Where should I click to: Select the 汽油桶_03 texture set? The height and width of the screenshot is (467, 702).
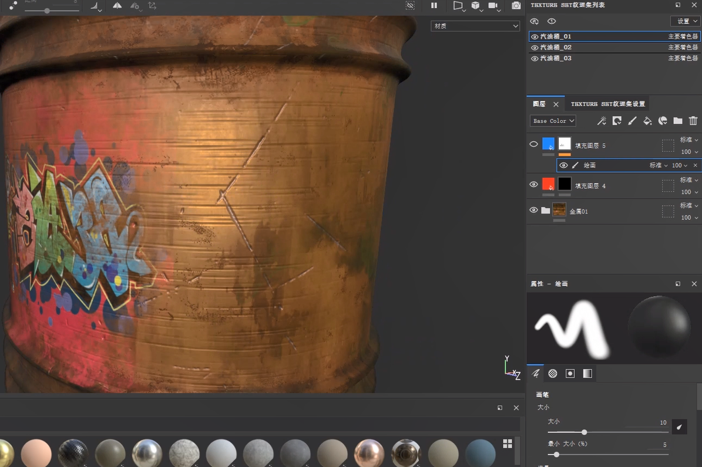[x=556, y=58]
